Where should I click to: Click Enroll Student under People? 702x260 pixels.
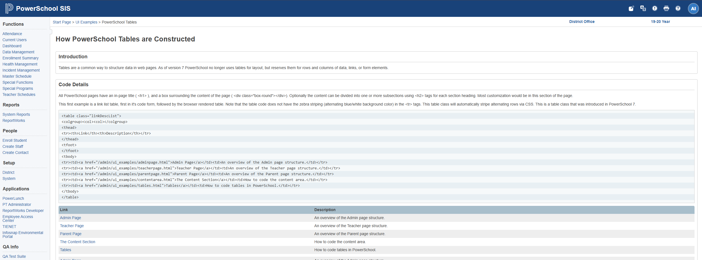point(15,140)
